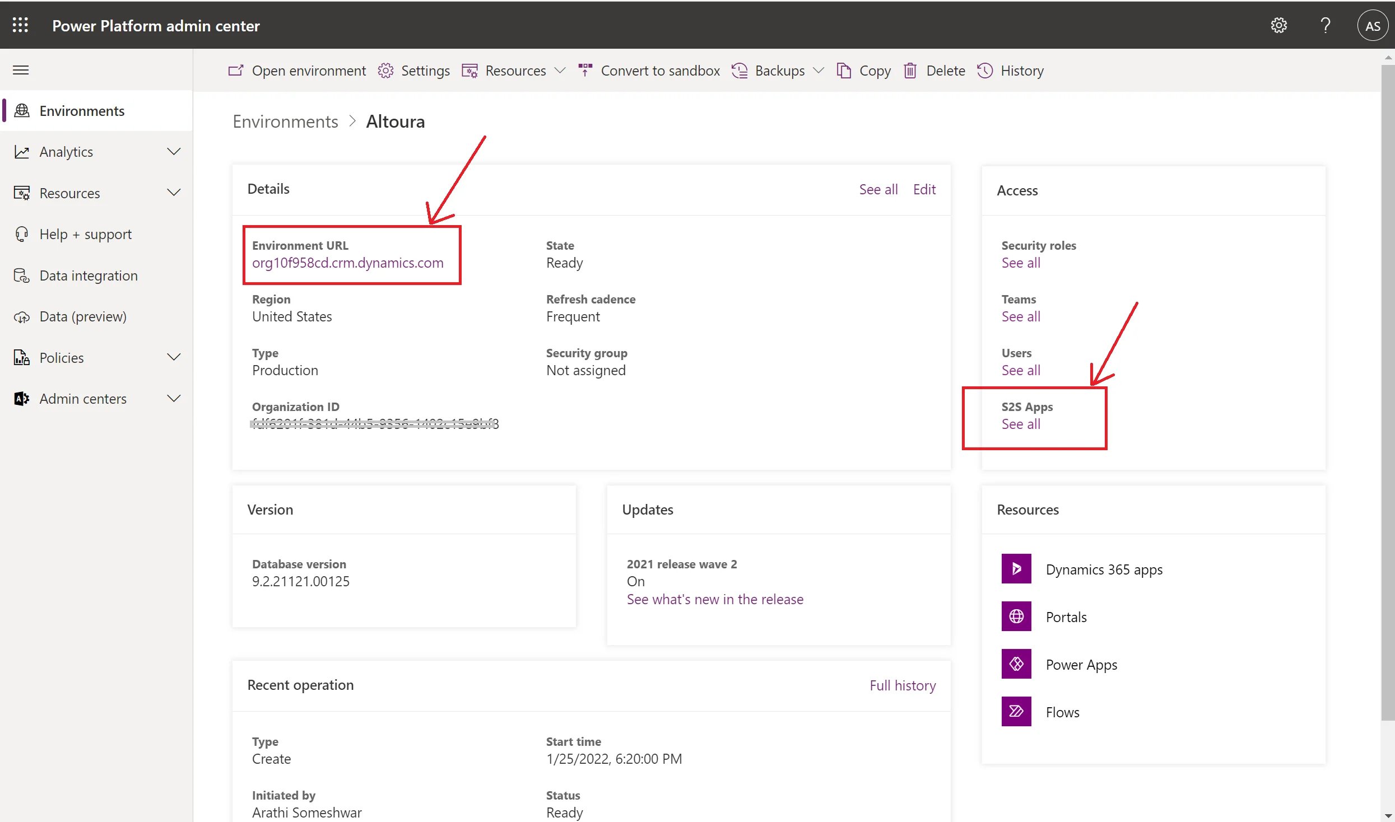
Task: Open the org10f958cd.crm.dynamics.com URL
Action: pyautogui.click(x=347, y=263)
